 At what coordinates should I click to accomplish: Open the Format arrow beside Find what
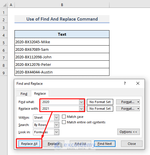pos(138,102)
